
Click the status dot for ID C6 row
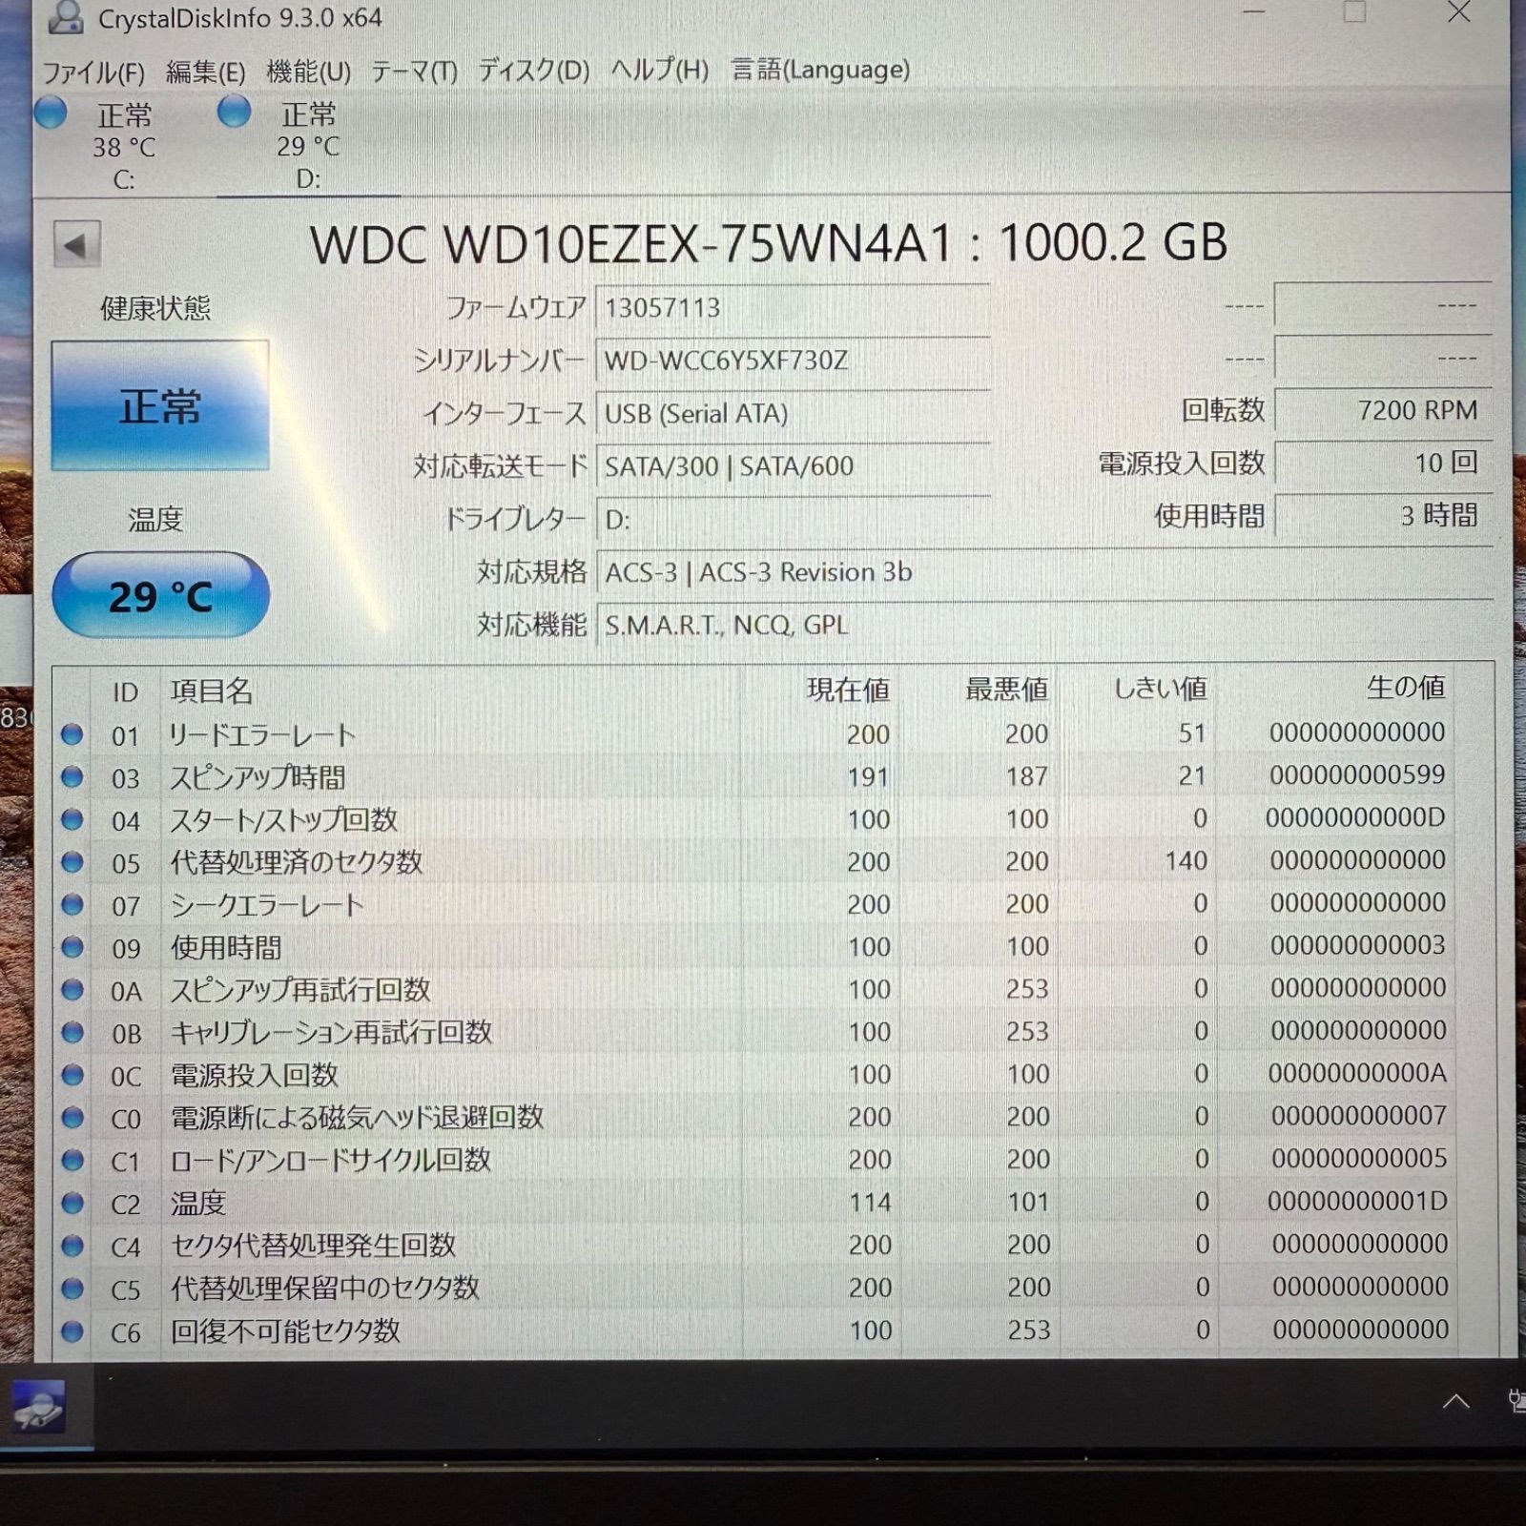pyautogui.click(x=72, y=1330)
